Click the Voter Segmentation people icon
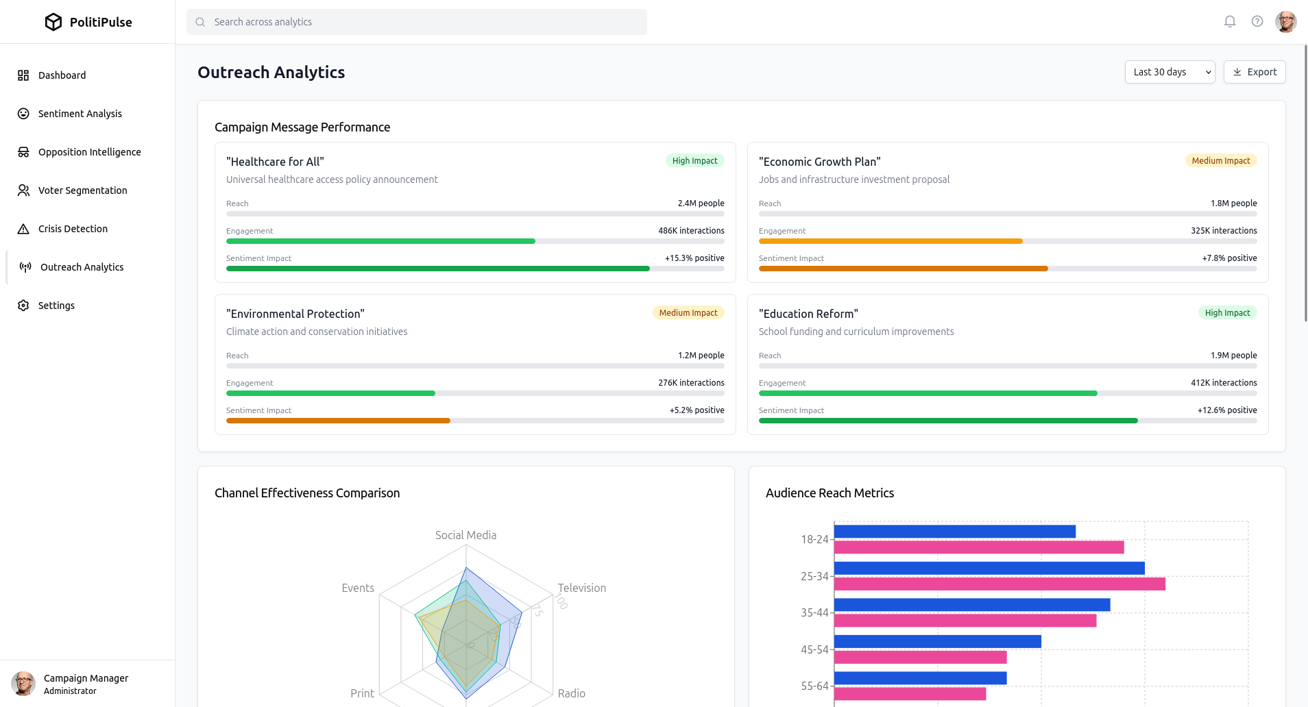The image size is (1308, 707). tap(23, 190)
